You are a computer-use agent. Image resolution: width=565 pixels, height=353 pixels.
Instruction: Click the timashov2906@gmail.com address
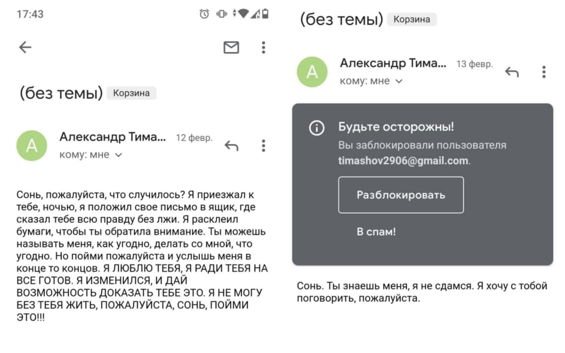(403, 161)
